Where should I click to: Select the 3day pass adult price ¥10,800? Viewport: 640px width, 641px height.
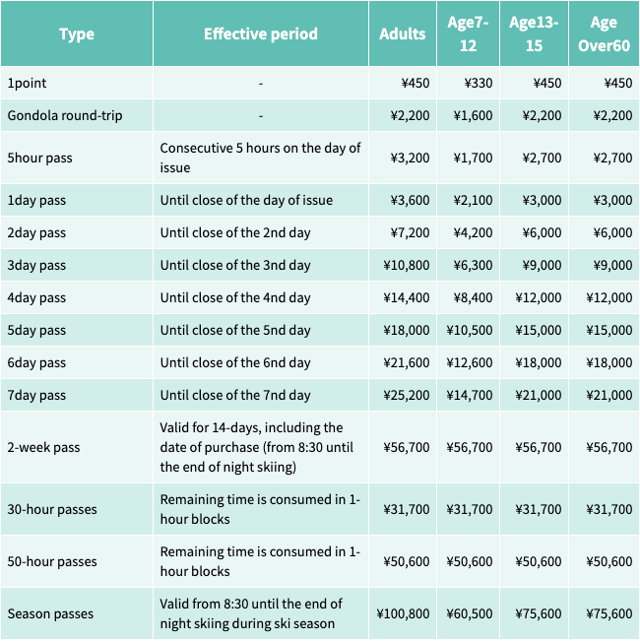coord(407,265)
